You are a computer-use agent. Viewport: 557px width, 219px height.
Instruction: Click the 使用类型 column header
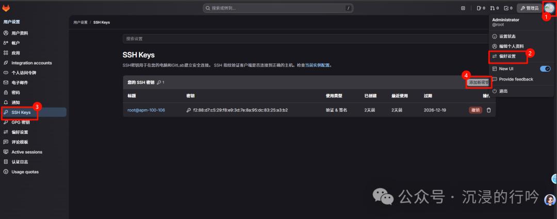pos(334,96)
